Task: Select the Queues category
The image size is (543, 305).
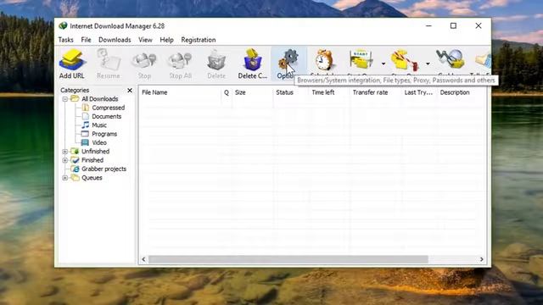Action: 92,178
